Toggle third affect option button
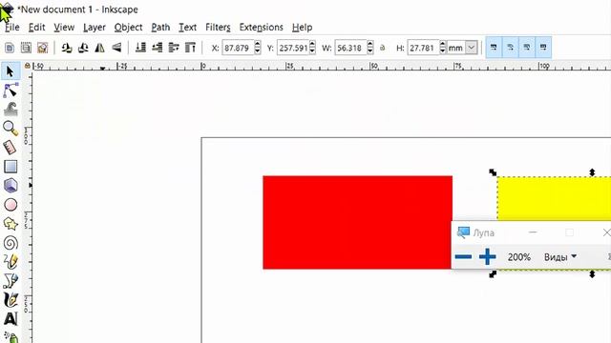The image size is (611, 343). pos(526,48)
